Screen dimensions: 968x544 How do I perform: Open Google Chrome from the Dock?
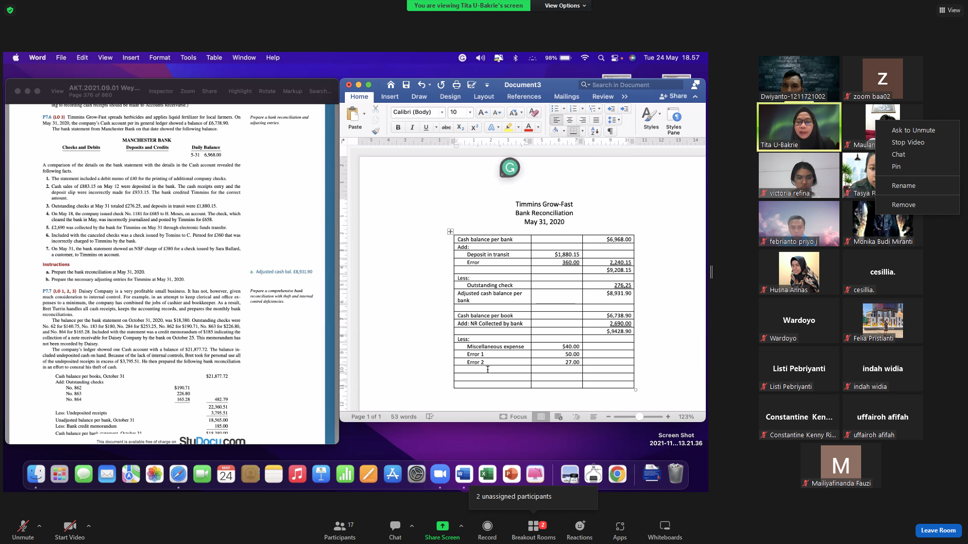pyautogui.click(x=618, y=474)
